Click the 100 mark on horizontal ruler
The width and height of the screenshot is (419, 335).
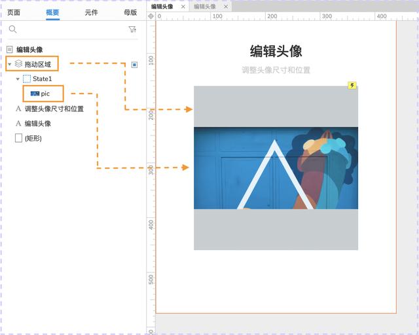coord(217,16)
